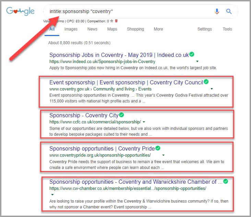
Task: Expand dropdown arrow beside ccfc.co.uk URL
Action: click(x=144, y=122)
